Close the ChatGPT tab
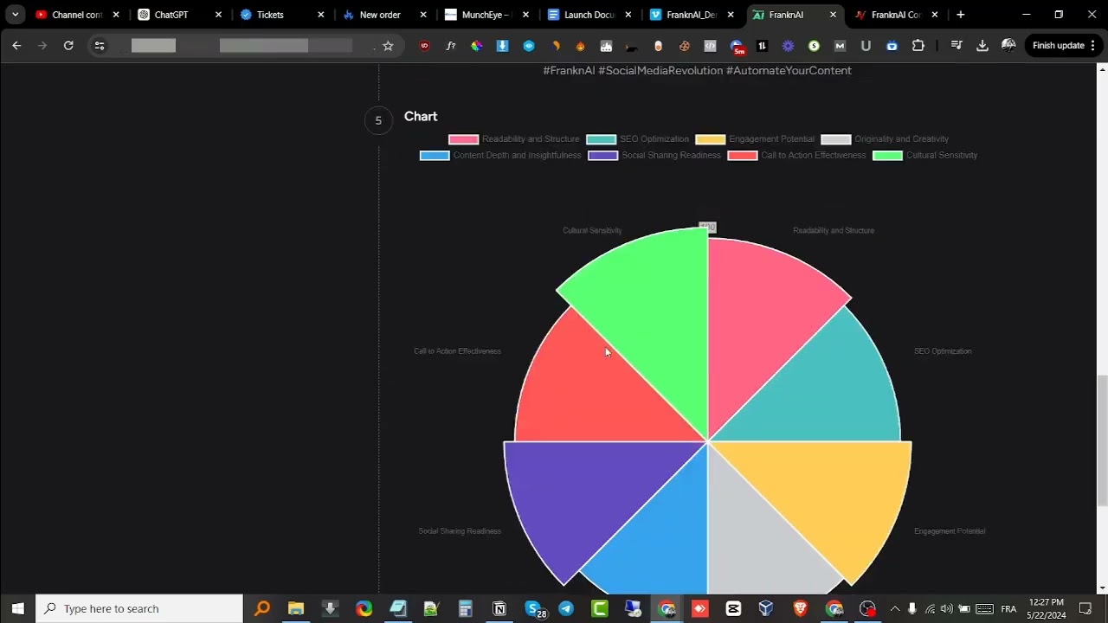 [218, 15]
